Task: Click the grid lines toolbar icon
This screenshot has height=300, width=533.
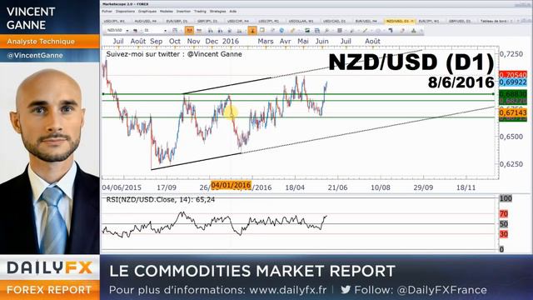Action: [x=340, y=31]
